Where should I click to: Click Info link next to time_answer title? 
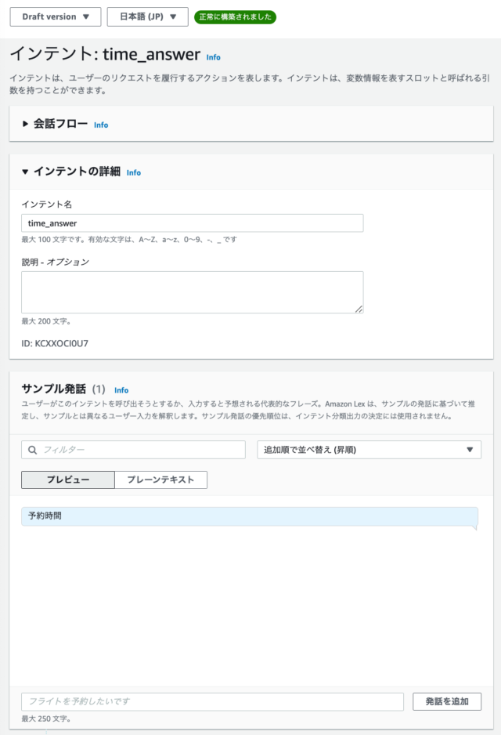214,57
